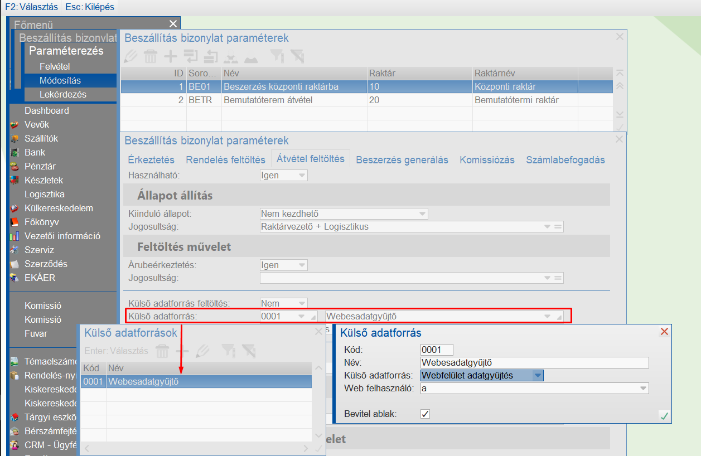Confirm Külső adatforrás dialog with green checkmark
Viewport: 701px width, 456px height.
(x=664, y=415)
